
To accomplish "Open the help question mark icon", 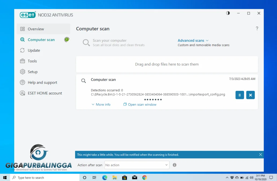I will (x=257, y=29).
